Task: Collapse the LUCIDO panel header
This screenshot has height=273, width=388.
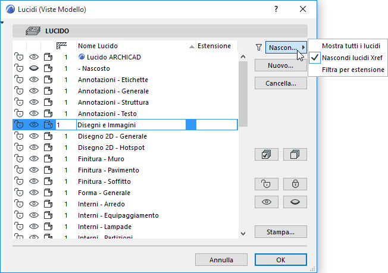Action: tap(161, 30)
